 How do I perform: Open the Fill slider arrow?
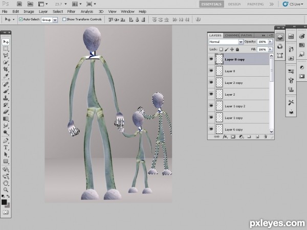pos(270,49)
